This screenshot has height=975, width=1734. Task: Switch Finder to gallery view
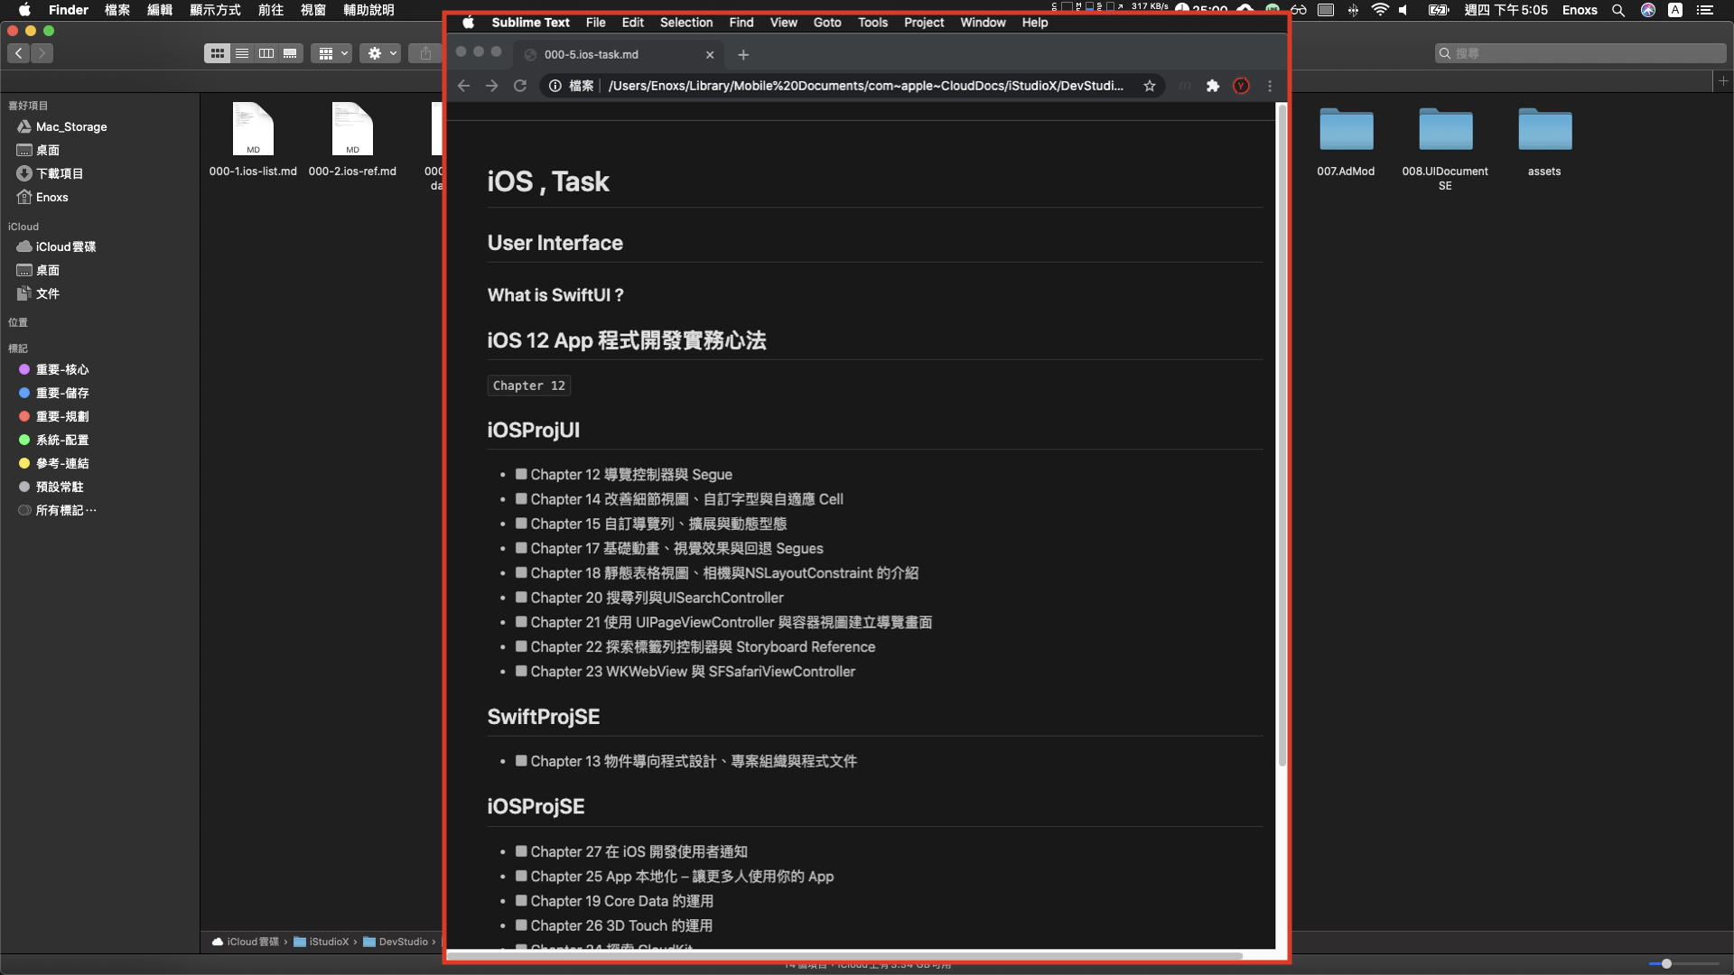coord(290,53)
